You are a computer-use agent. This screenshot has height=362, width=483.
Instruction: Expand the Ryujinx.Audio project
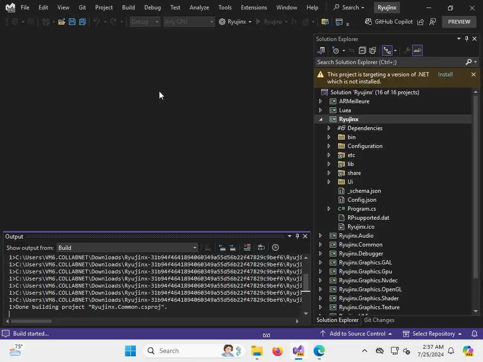[x=320, y=236]
